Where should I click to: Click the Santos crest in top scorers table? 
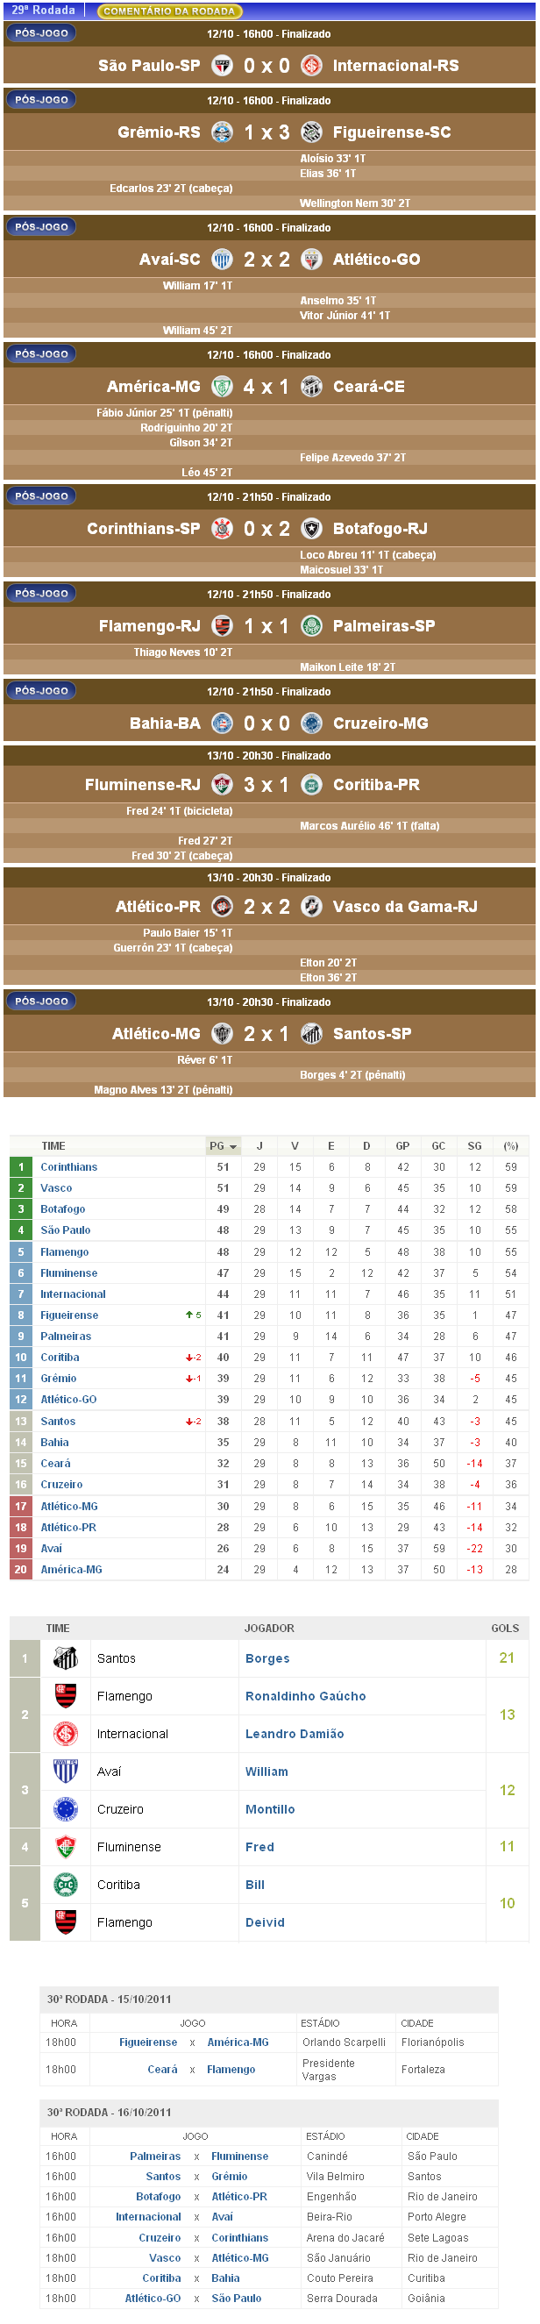66,1658
